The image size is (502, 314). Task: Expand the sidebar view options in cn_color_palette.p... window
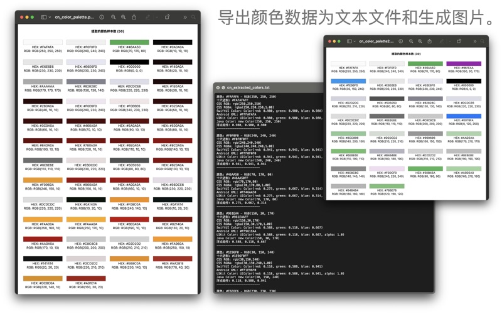pos(50,18)
